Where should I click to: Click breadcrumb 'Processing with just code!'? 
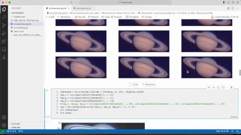pos(85,13)
